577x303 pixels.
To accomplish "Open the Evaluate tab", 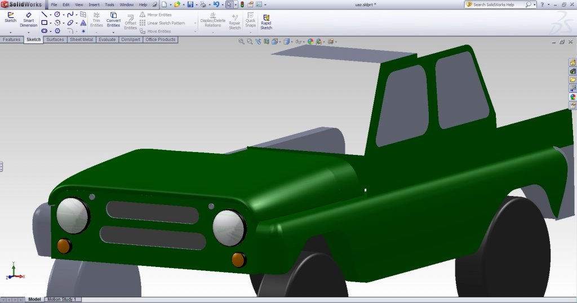I will [106, 39].
